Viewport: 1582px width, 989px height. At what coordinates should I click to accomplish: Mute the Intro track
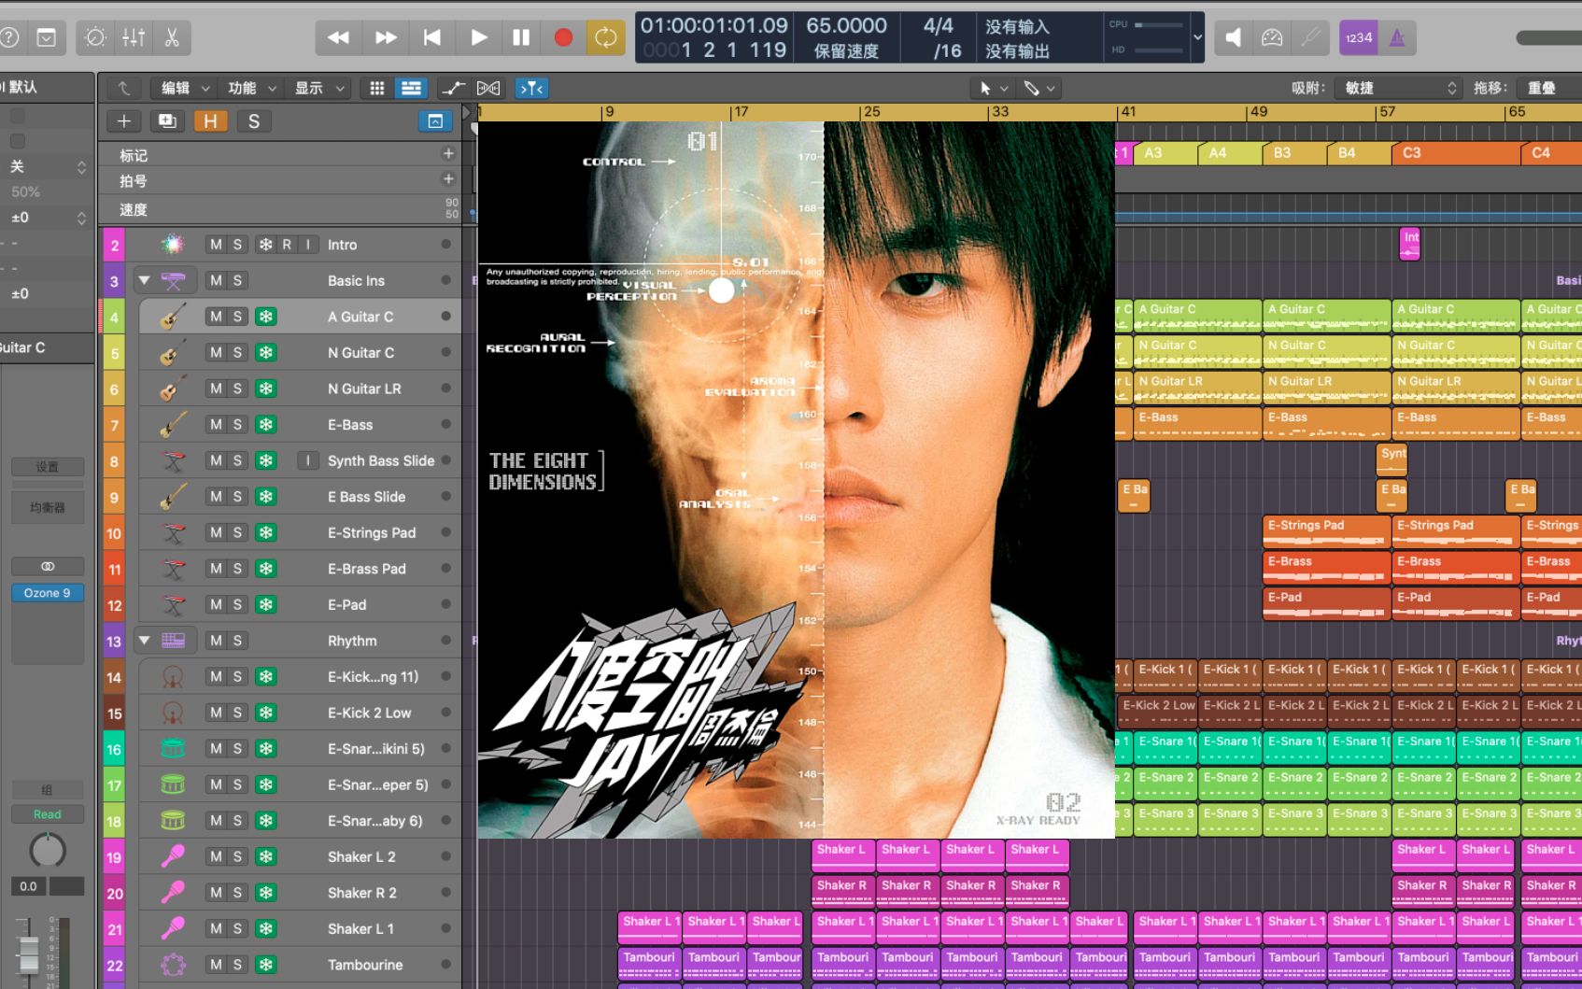(216, 244)
